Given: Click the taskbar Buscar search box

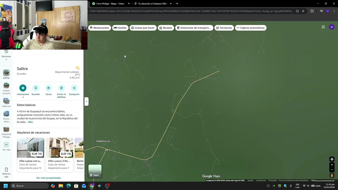Looking at the screenshot, I should [x=29, y=186].
